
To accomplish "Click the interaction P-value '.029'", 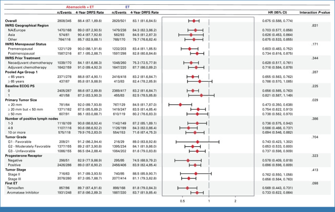I will [x=314, y=100].
